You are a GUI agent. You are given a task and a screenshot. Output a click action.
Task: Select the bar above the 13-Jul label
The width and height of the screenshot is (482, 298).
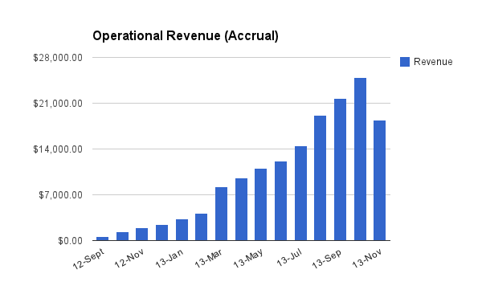[x=300, y=194]
